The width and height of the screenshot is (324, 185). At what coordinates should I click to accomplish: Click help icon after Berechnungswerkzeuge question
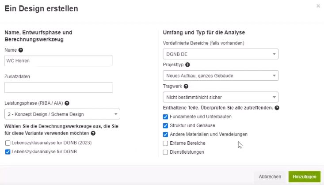coord(93,133)
